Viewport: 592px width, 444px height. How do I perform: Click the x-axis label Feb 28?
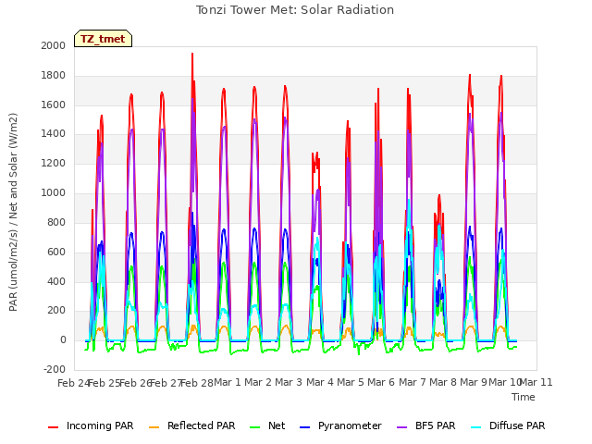tap(197, 383)
